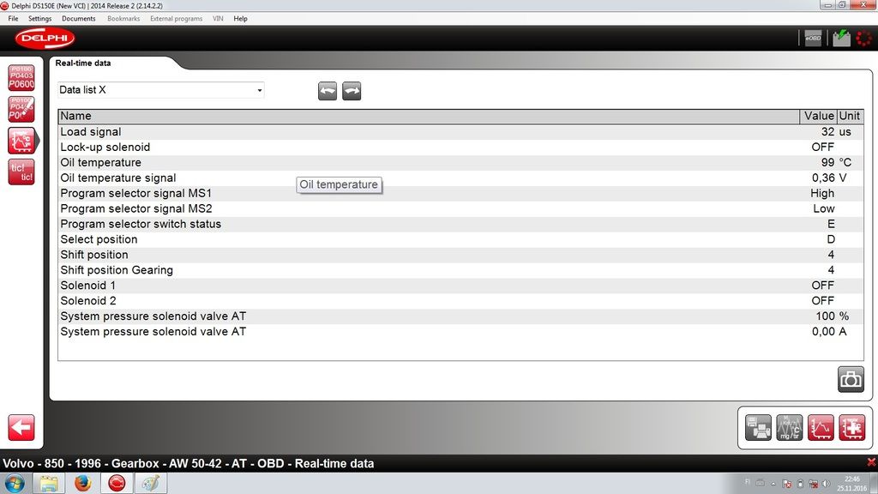The height and width of the screenshot is (494, 878).
Task: Select the Program selector signal MS1 row
Action: [x=460, y=193]
